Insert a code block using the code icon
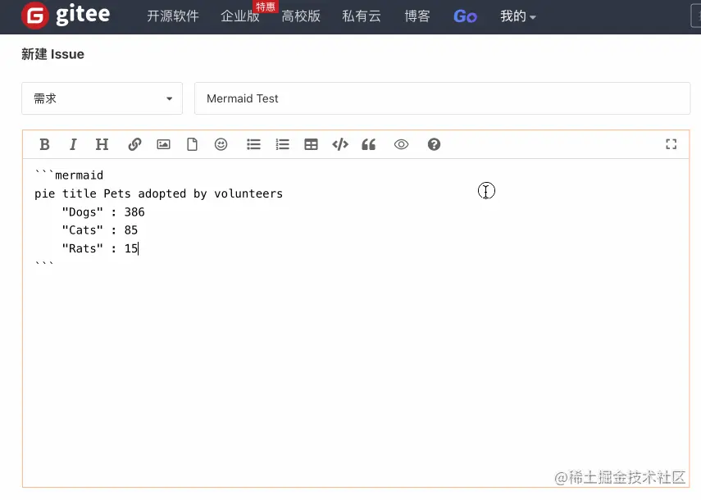The image size is (701, 500). click(x=340, y=144)
